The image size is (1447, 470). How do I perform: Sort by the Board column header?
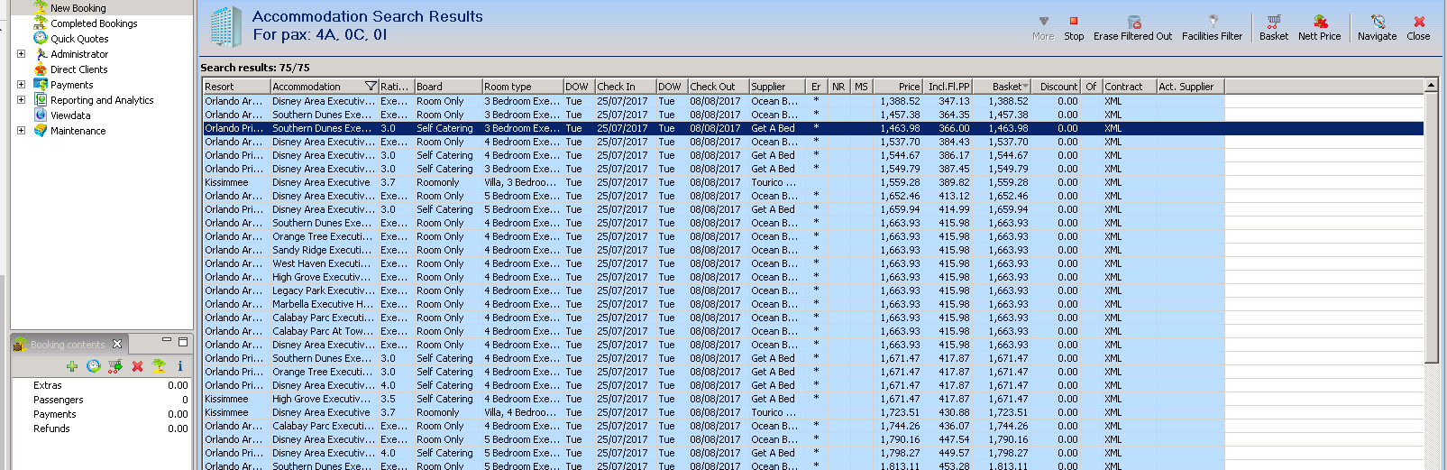coord(448,87)
